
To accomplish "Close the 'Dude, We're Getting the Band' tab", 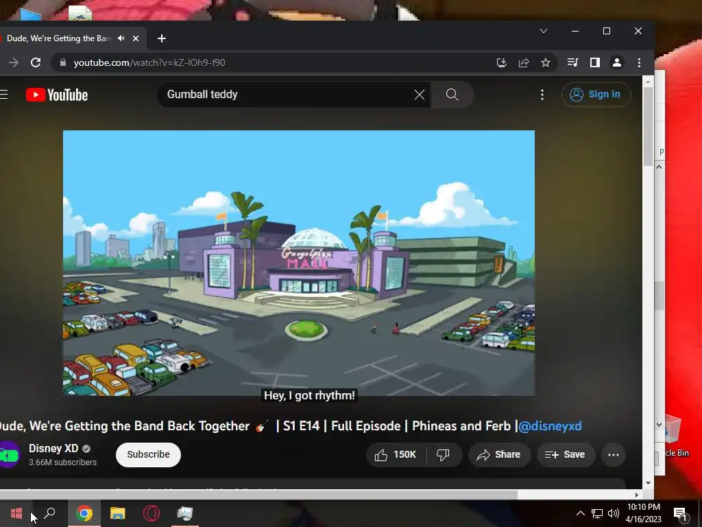I will [136, 38].
